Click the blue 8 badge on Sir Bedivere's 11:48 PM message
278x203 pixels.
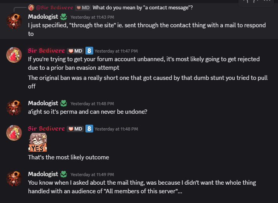tap(89, 129)
